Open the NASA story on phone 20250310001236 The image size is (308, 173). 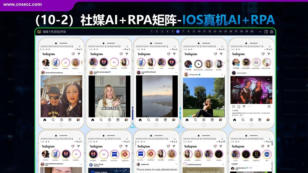coord(267,154)
